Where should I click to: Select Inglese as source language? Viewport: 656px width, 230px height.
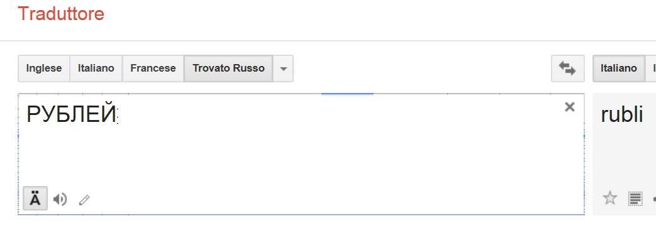[x=44, y=68]
